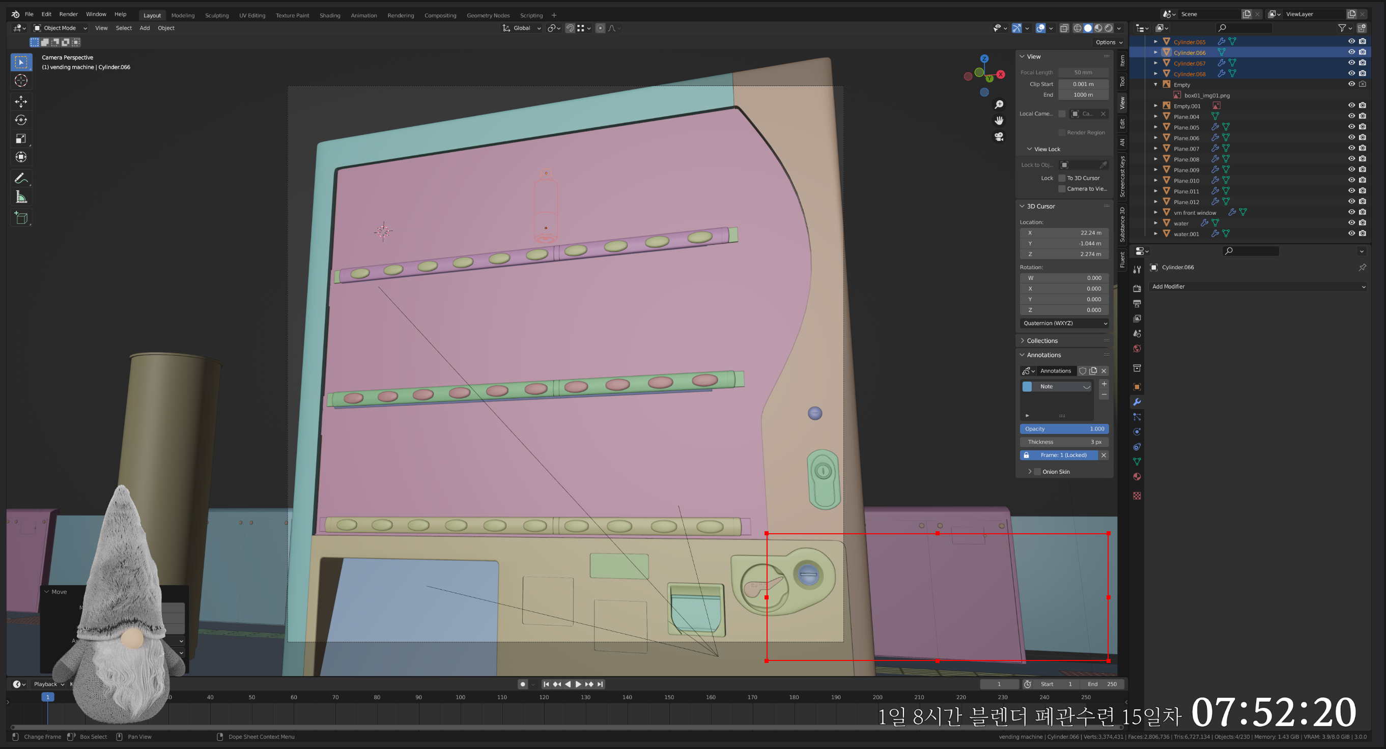Switch to the Shading workspace tab
1386x749 pixels.
330,15
